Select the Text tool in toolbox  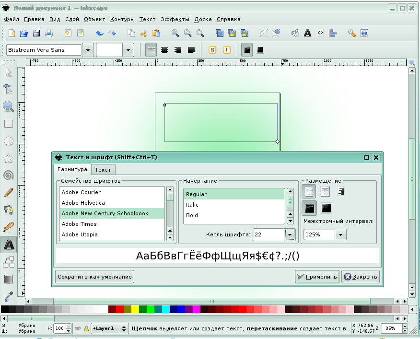[x=9, y=245]
